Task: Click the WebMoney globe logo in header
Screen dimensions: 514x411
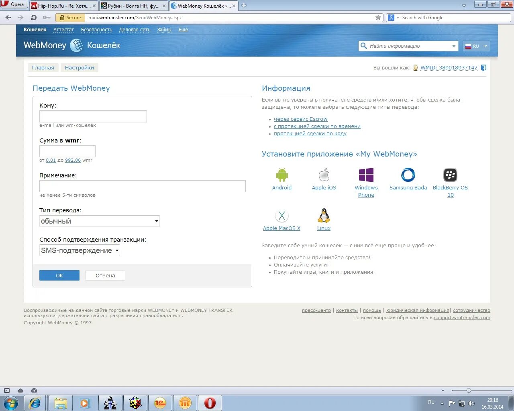Action: (x=76, y=45)
